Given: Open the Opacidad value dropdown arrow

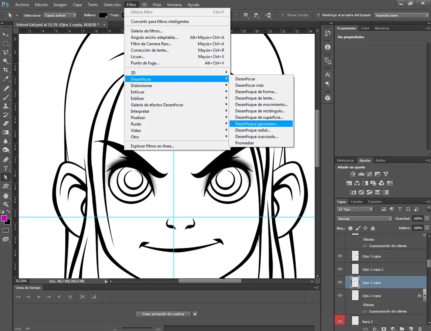Looking at the screenshot, I should pos(427,219).
